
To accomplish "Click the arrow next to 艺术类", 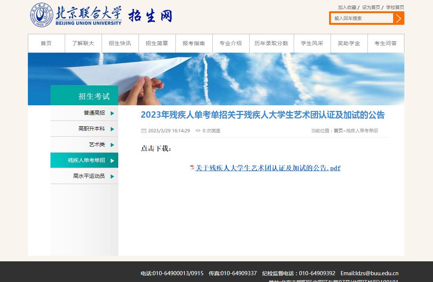I will [112, 145].
